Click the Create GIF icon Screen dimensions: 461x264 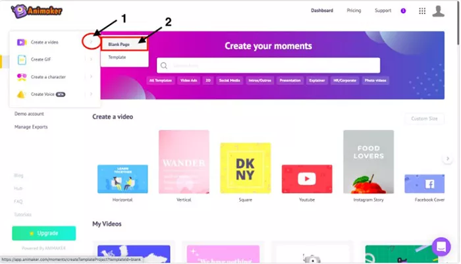point(22,60)
